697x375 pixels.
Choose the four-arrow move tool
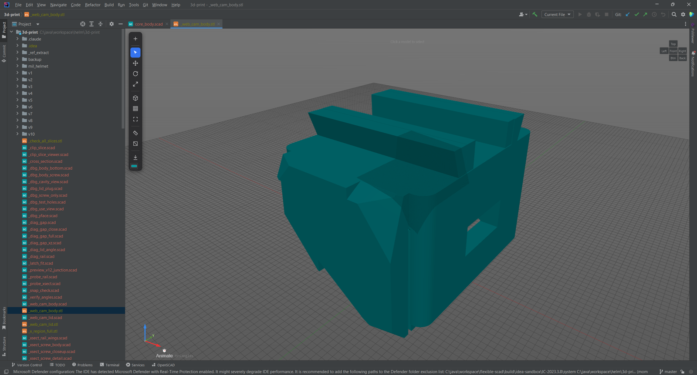[135, 63]
